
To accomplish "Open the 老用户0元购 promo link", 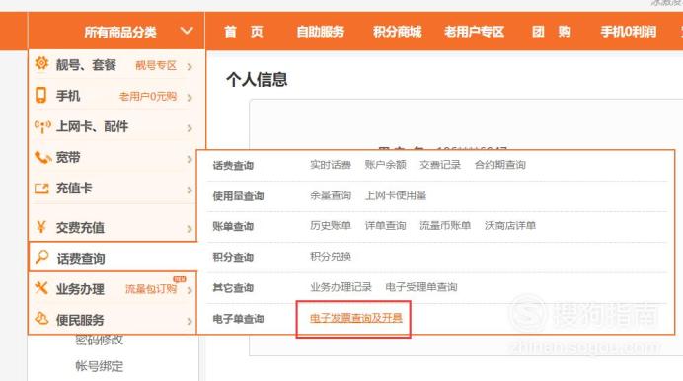I will [148, 96].
